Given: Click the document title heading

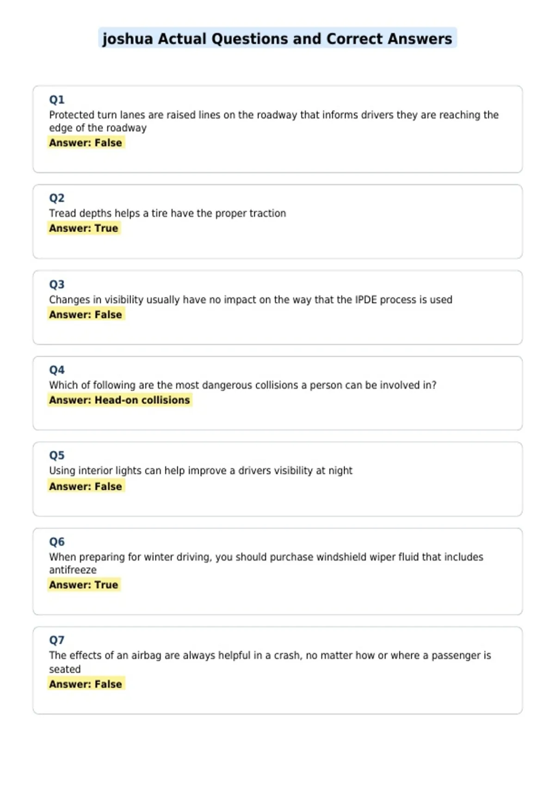Looking at the screenshot, I should point(277,38).
